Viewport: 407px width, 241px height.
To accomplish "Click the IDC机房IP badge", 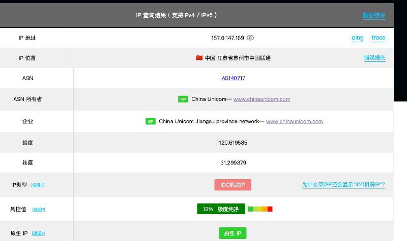I will click(233, 185).
